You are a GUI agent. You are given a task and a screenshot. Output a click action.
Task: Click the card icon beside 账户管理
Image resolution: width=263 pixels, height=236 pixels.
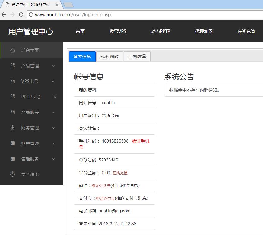click(x=12, y=143)
